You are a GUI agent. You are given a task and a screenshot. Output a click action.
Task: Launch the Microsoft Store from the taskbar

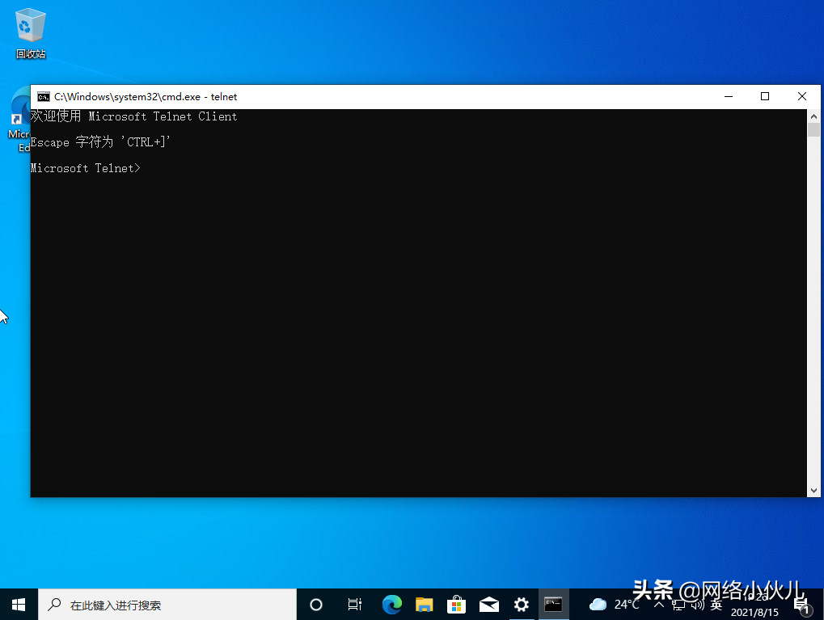coord(456,604)
